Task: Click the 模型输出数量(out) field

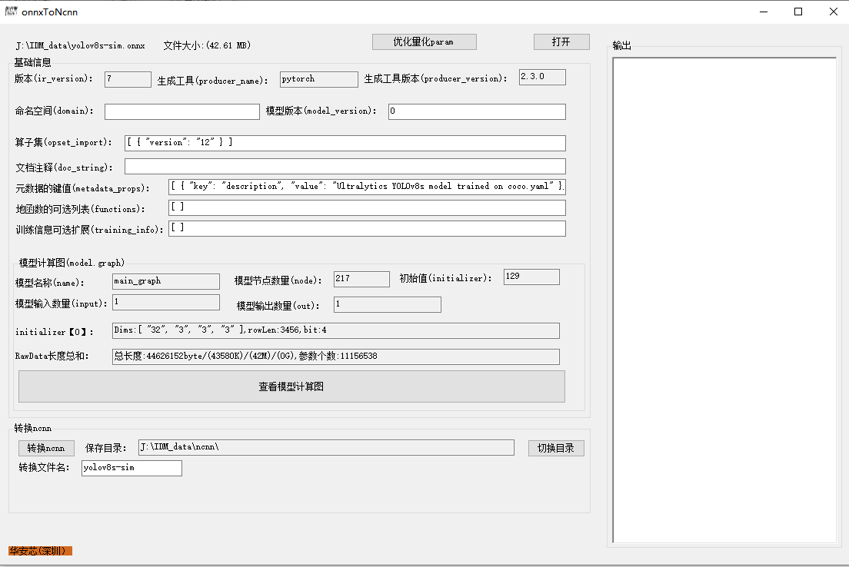Action: coord(387,304)
